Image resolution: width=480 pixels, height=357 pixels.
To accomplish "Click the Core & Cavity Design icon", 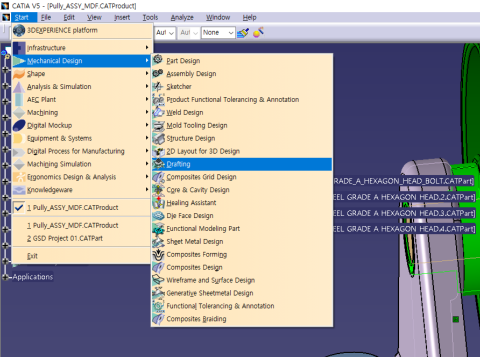I will point(158,190).
